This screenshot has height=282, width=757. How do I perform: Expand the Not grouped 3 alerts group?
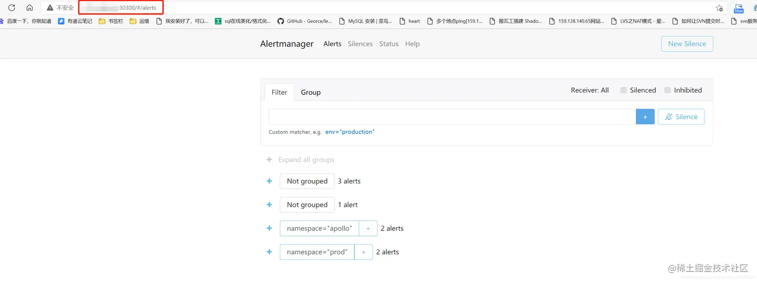pos(269,181)
